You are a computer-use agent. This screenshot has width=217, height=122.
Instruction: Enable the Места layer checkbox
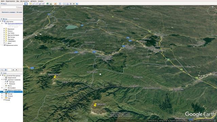(x=4, y=86)
